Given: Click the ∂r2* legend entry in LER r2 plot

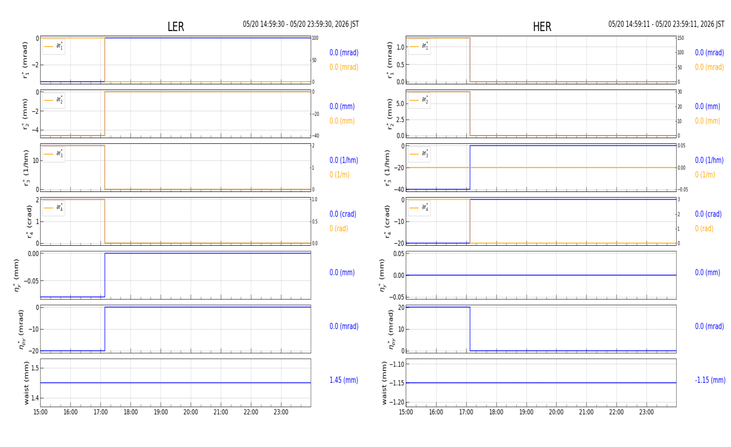Looking at the screenshot, I should click(54, 100).
